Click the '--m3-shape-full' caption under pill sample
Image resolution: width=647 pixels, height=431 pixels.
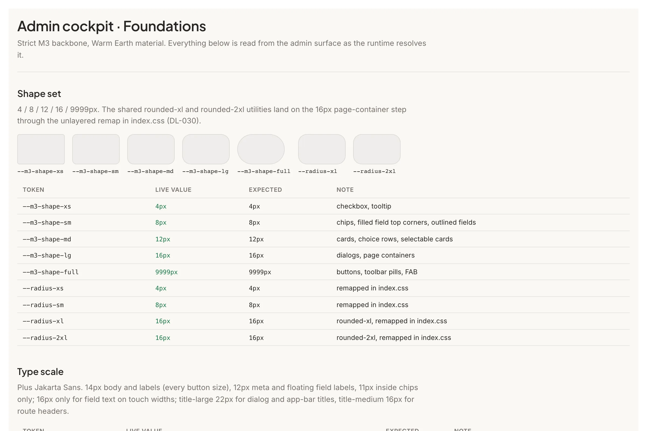pos(264,171)
